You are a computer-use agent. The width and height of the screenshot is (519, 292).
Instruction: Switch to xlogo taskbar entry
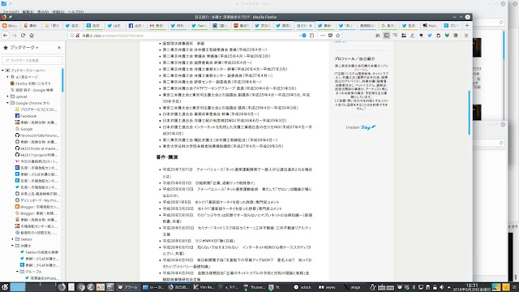point(352,287)
